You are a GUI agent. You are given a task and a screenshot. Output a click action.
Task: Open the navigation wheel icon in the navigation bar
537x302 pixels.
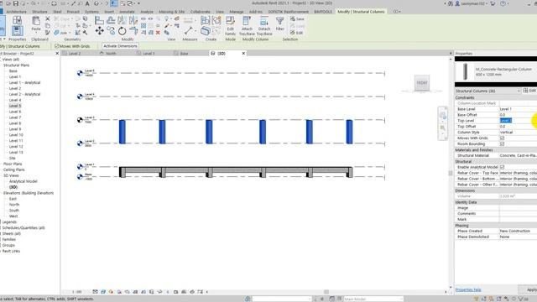443,116
